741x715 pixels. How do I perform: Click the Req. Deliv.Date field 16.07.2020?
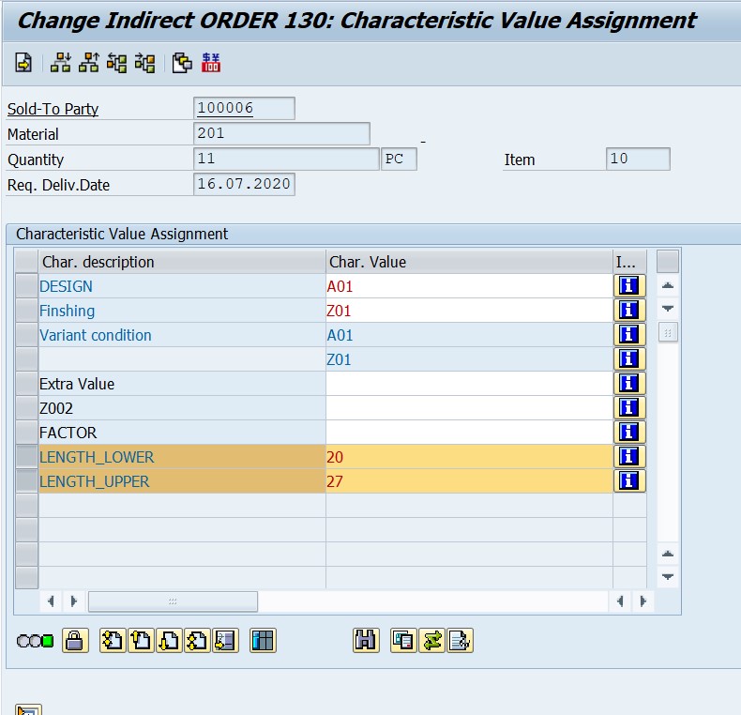(244, 184)
